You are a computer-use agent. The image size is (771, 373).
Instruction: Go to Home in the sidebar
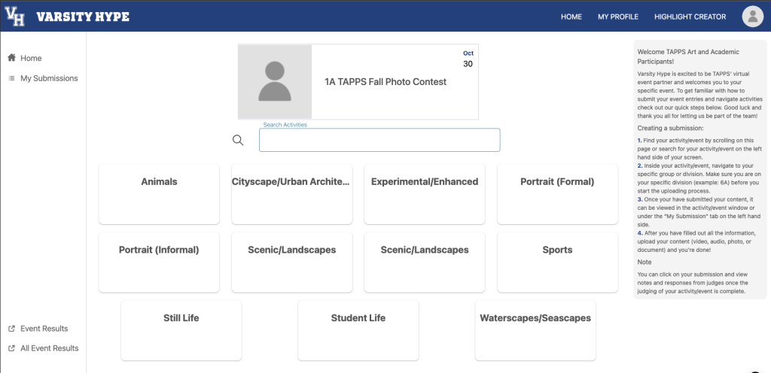pos(31,58)
